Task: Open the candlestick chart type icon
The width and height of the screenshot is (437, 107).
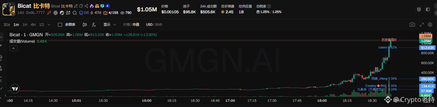Action: pyautogui.click(x=85, y=25)
